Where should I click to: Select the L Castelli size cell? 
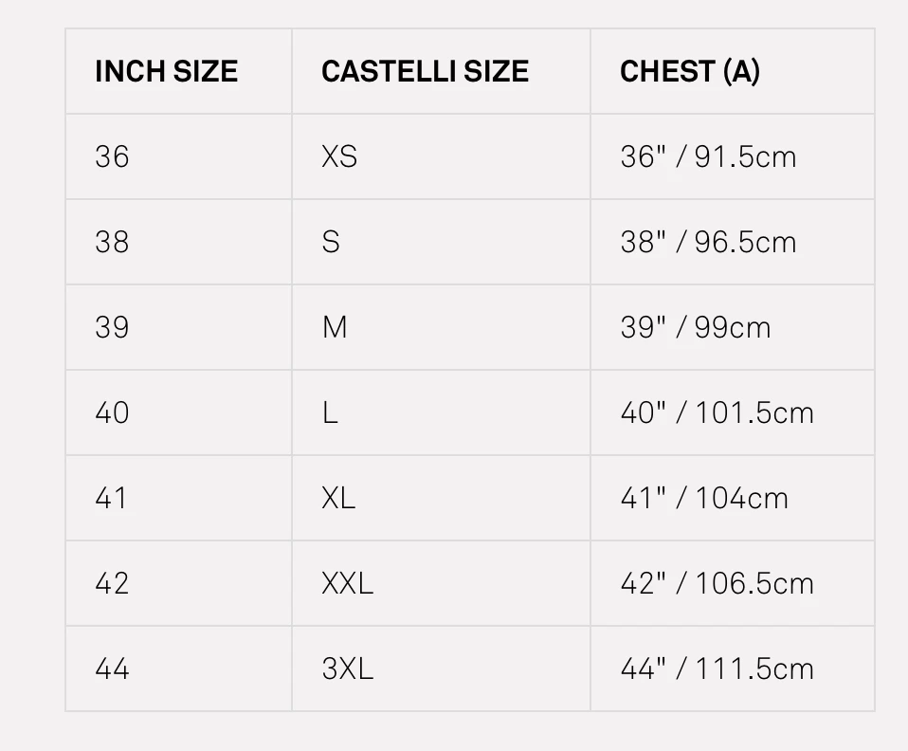330,412
